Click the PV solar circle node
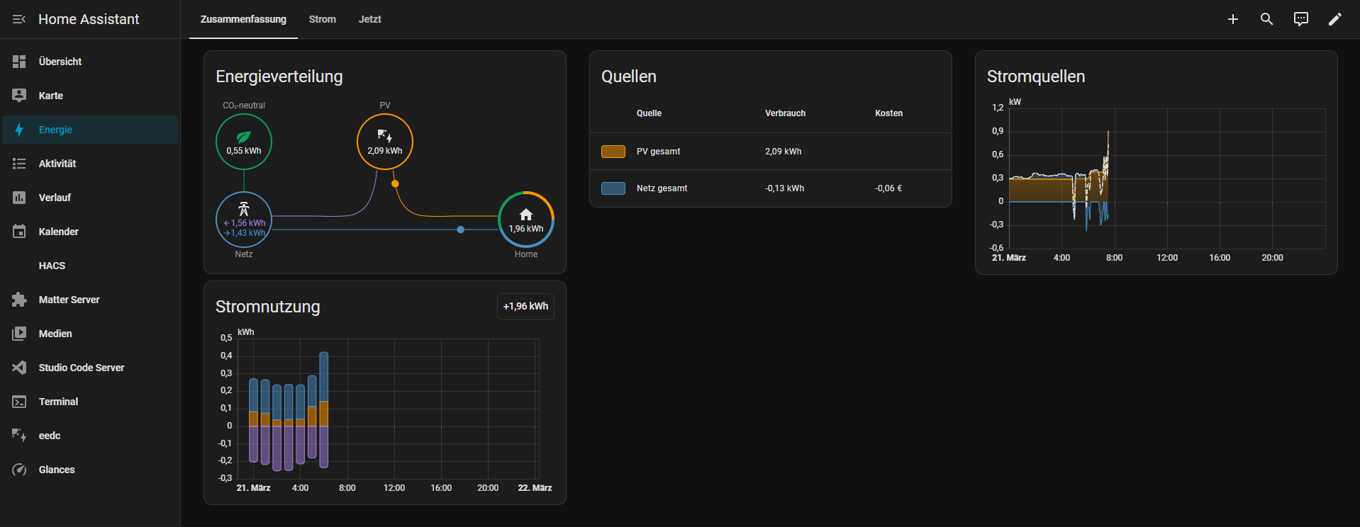 (x=384, y=142)
